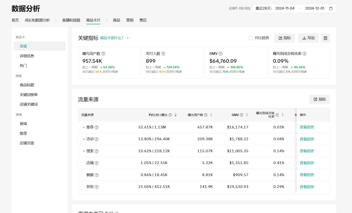Viewport: 352px width, 213px height.
Task: Open chevron after 商品卡是什么? link
Action: pos(128,38)
